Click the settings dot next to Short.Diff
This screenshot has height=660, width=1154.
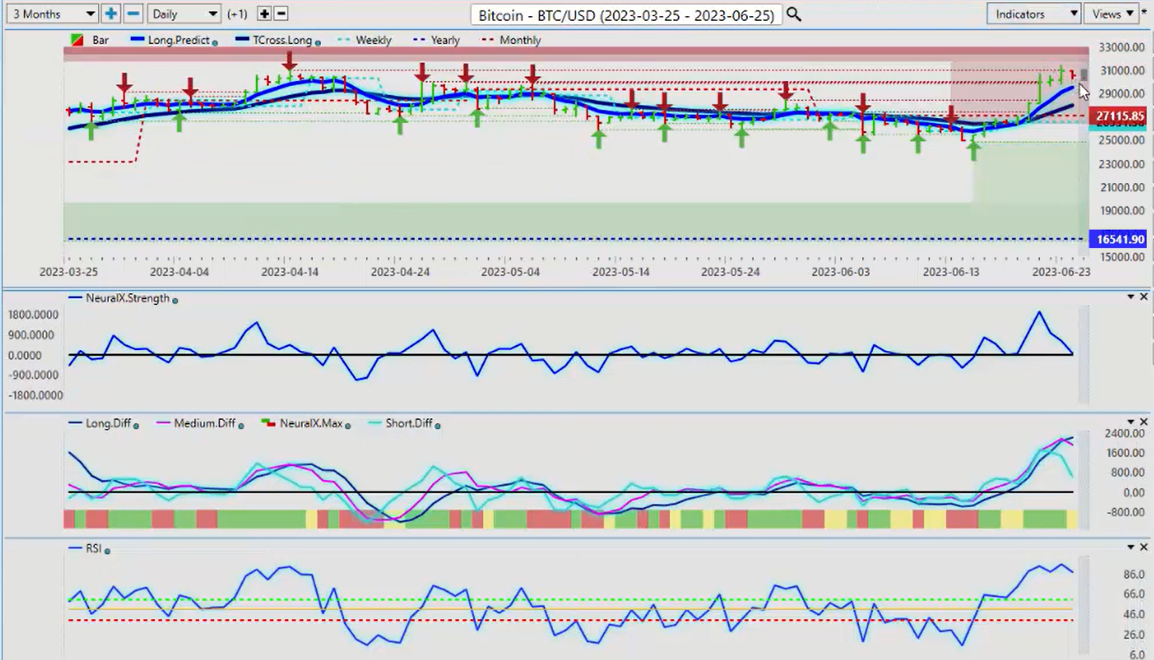pyautogui.click(x=437, y=426)
